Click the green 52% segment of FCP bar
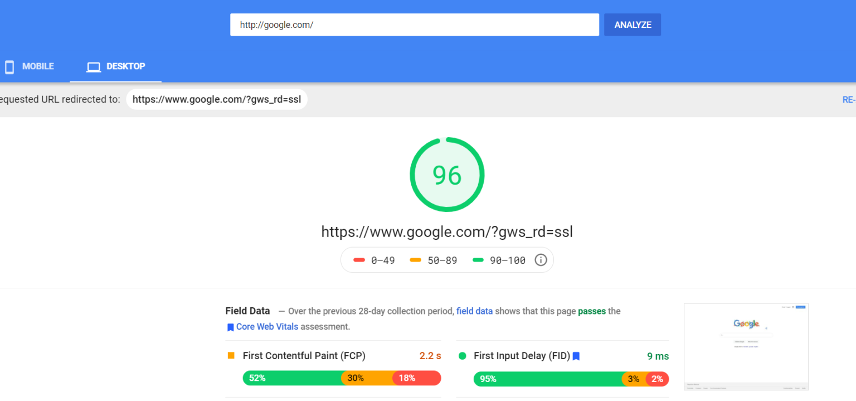Screen dimensions: 856x401 click(291, 378)
